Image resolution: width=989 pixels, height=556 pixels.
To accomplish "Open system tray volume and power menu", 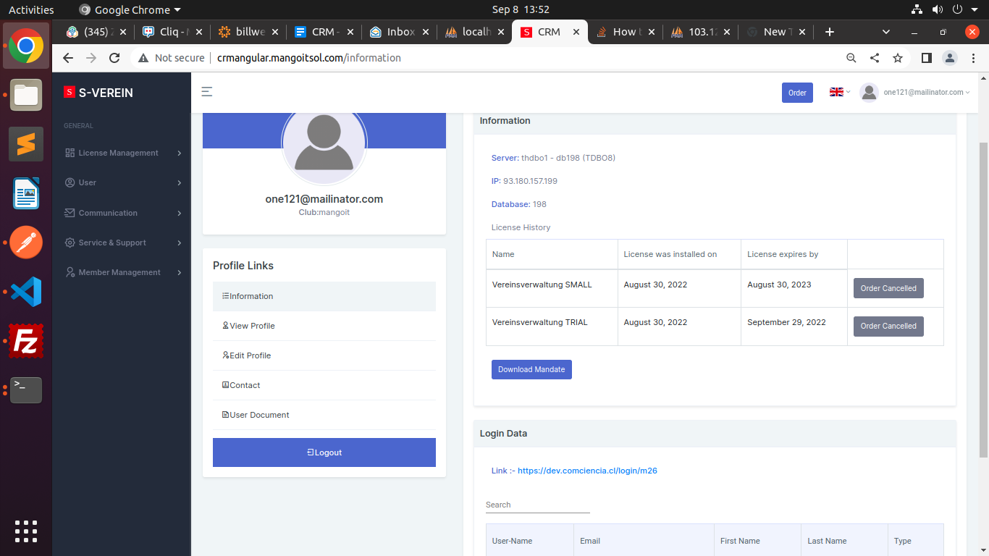I will pyautogui.click(x=943, y=10).
